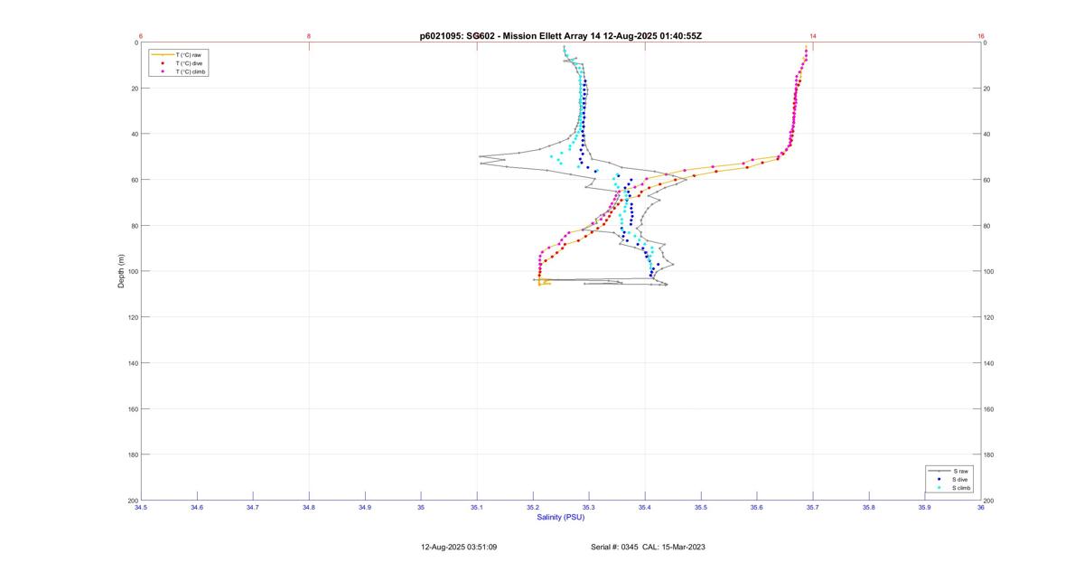1084x562 pixels.
Task: Click salinity axis tick label 34.9
Action: pos(365,508)
